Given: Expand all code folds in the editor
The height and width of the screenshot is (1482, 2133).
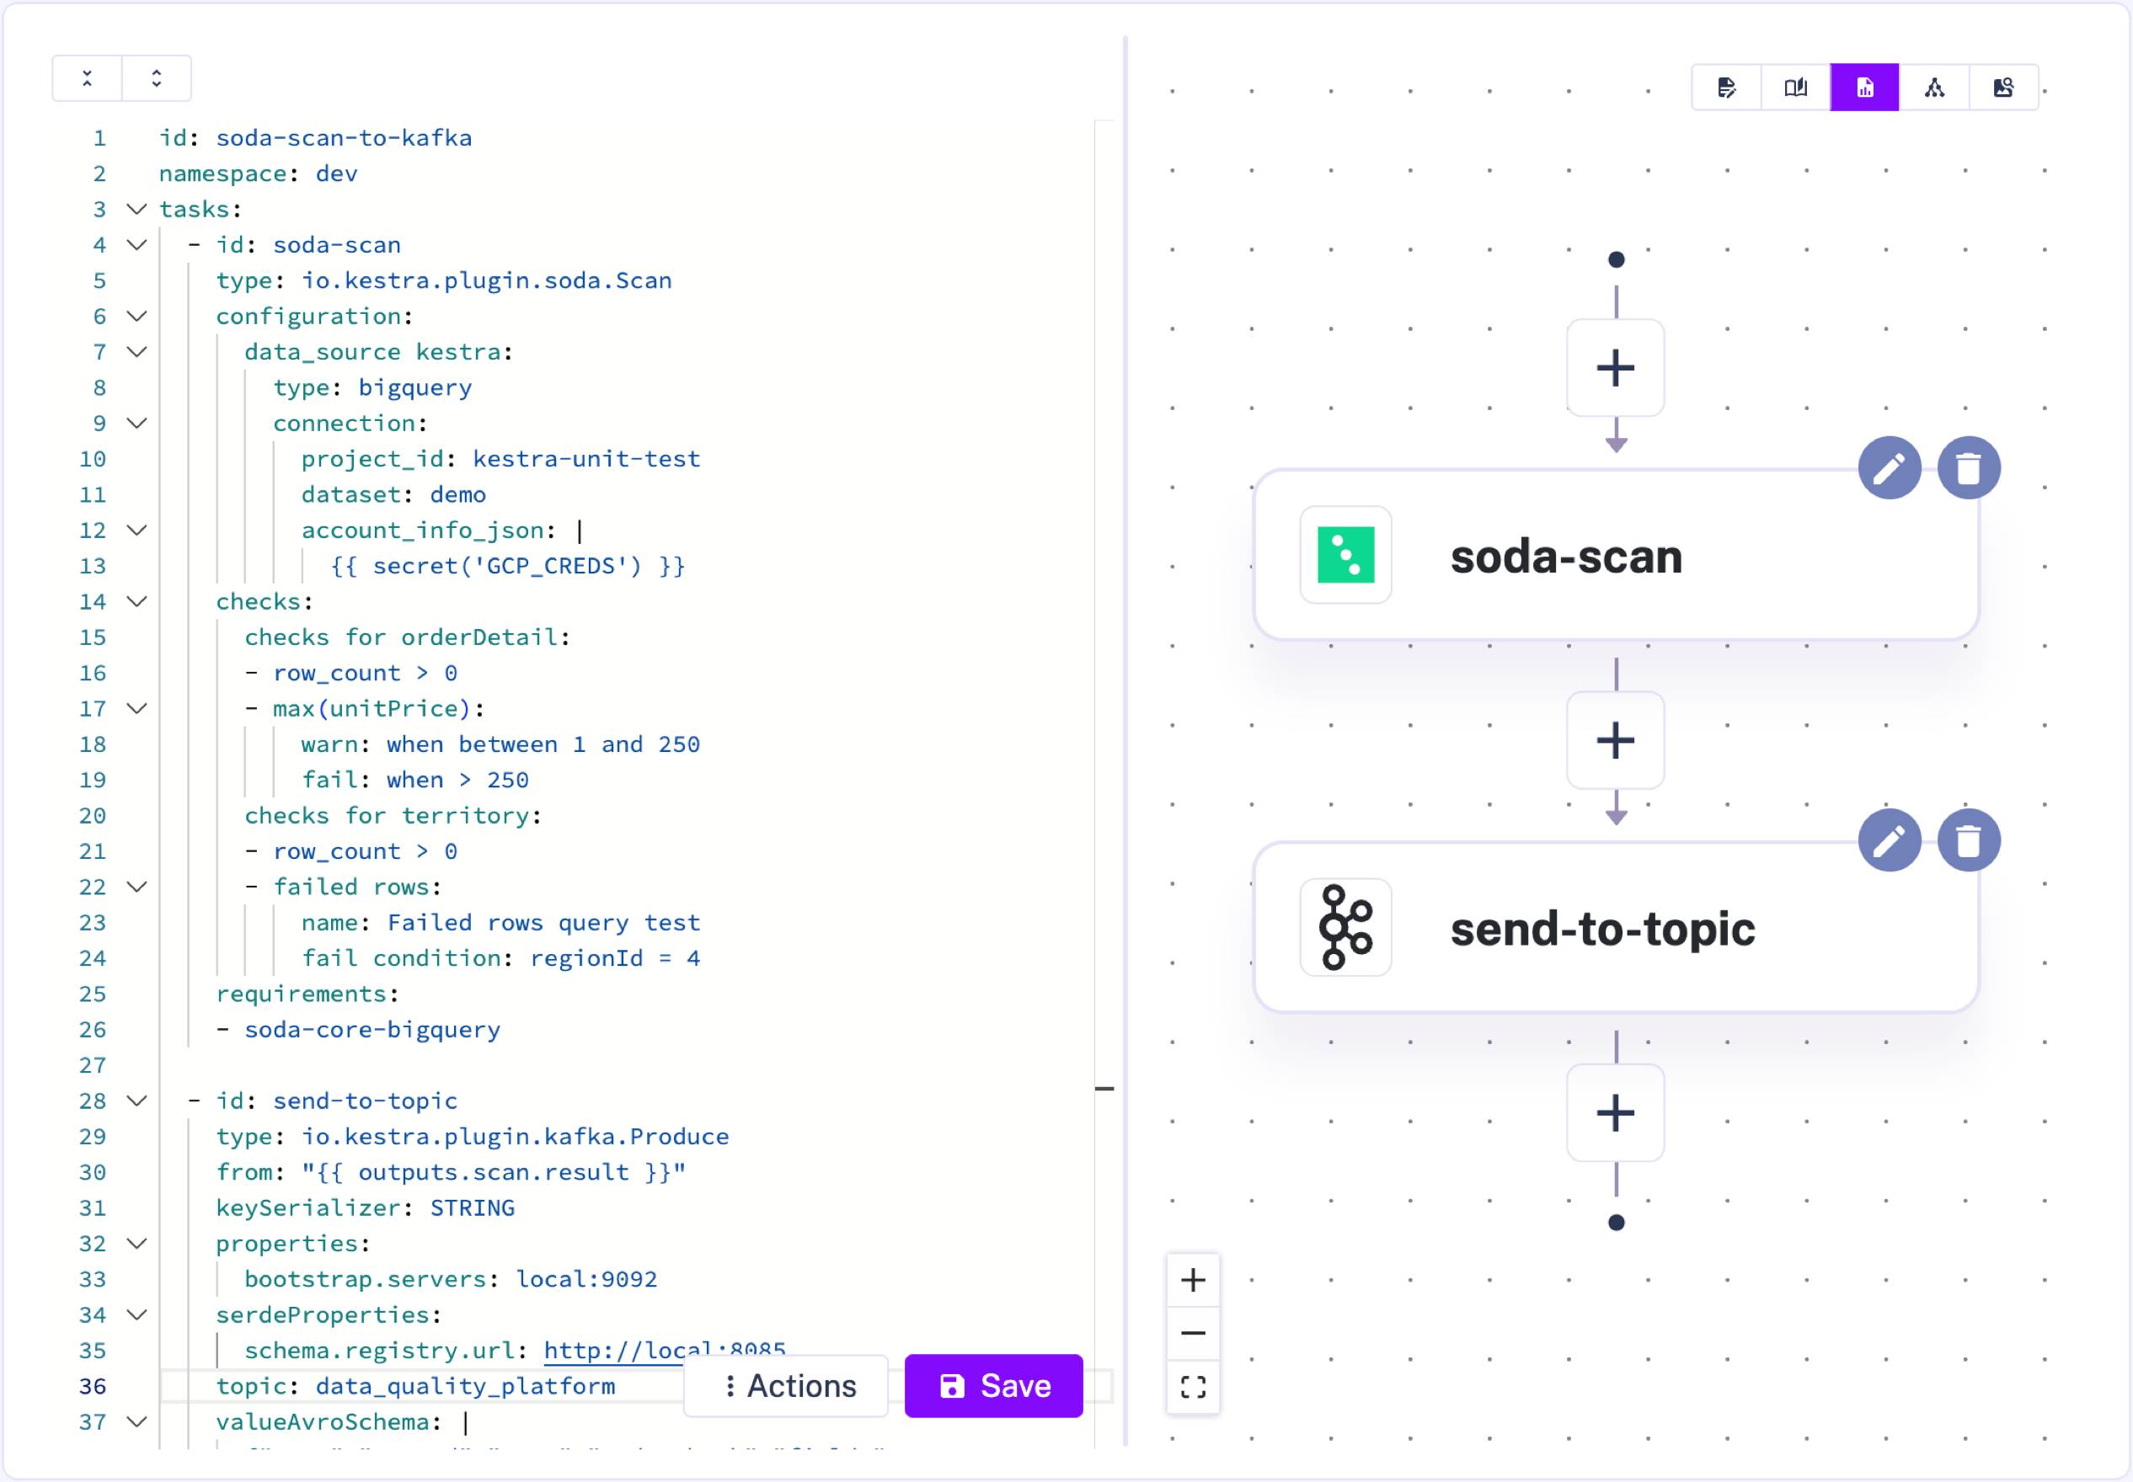Looking at the screenshot, I should pos(155,78).
